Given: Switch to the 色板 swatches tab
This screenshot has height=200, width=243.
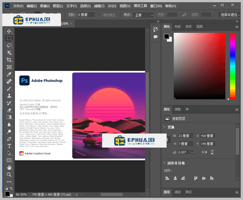Looking at the screenshot, I should point(178,26).
